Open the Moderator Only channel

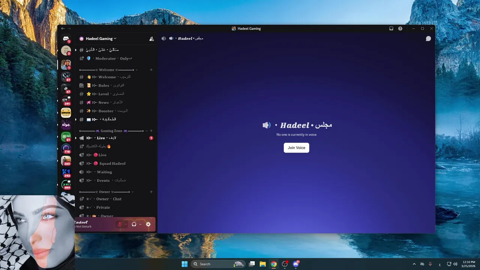[115, 58]
